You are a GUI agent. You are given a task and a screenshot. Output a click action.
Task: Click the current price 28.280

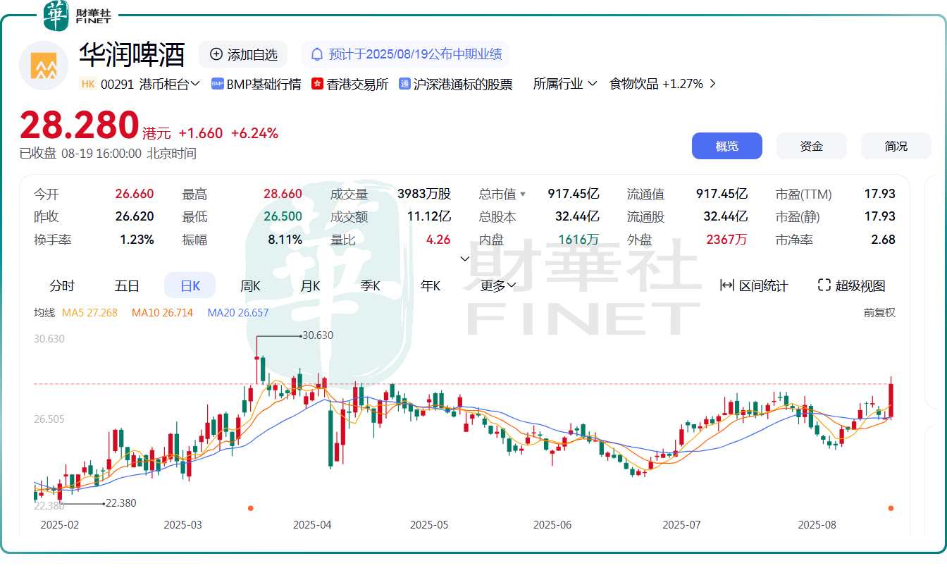click(x=79, y=125)
